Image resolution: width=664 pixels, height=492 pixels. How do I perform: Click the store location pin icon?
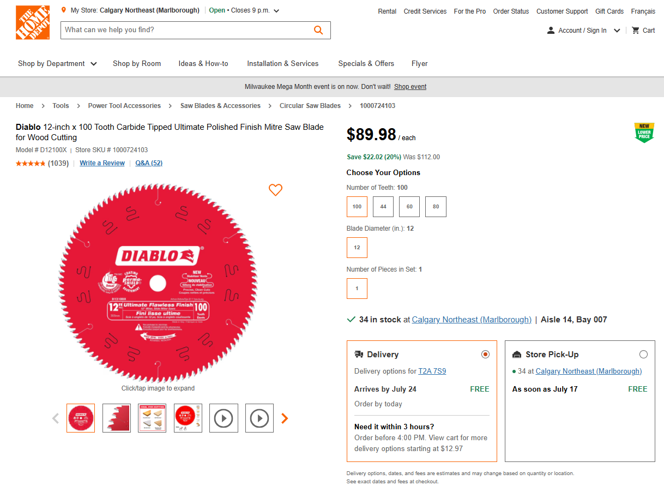click(x=64, y=10)
